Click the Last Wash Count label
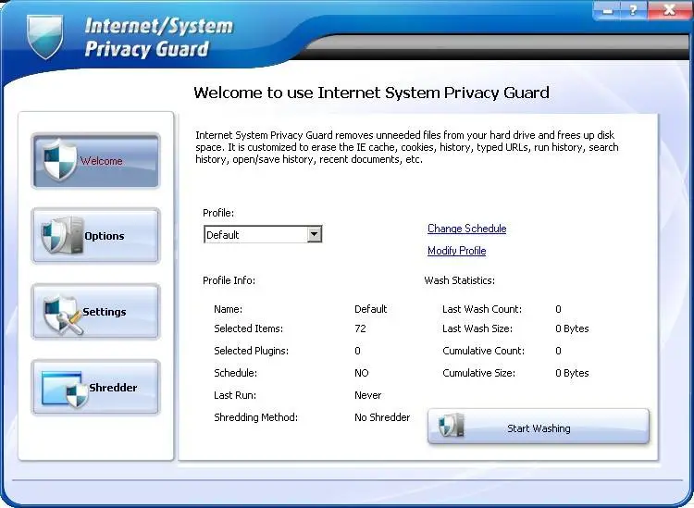 tap(482, 309)
